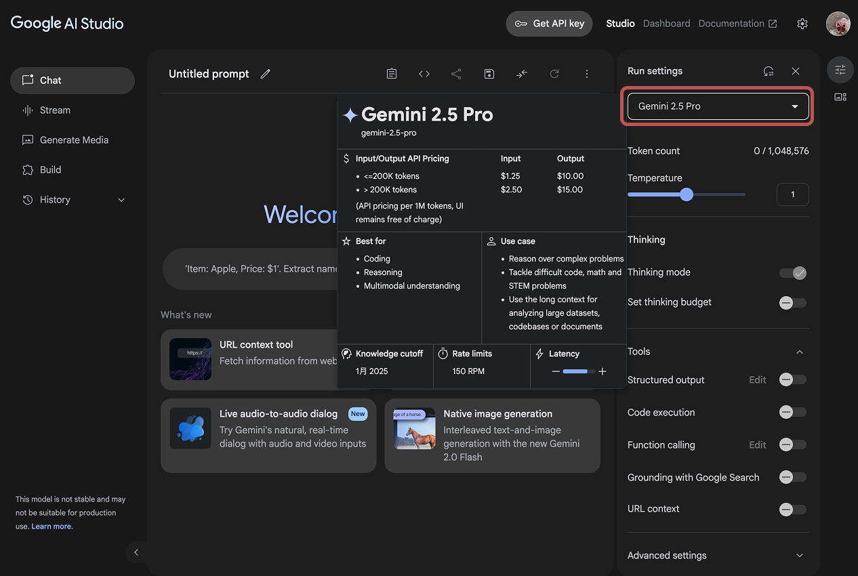Click the Gemini sparkle icon in model card
This screenshot has height=576, width=858.
pos(350,115)
